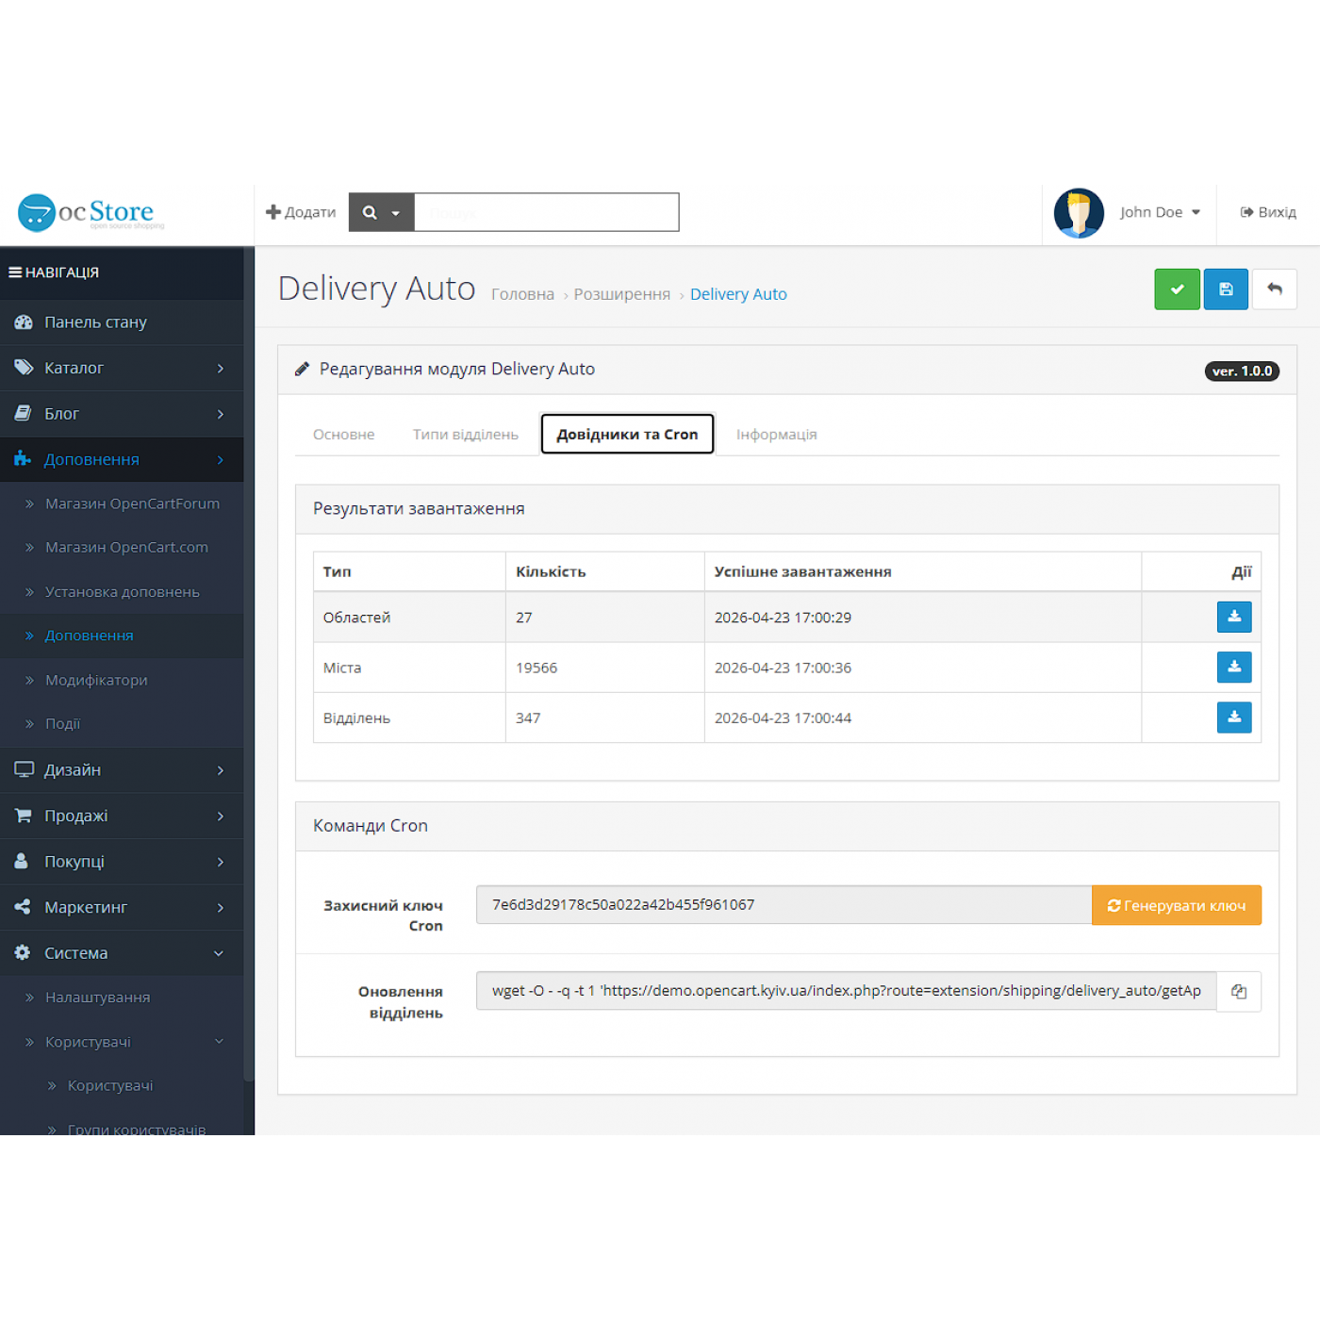1320x1320 pixels.
Task: Open Модифікатори in the sidebar
Action: click(x=96, y=680)
